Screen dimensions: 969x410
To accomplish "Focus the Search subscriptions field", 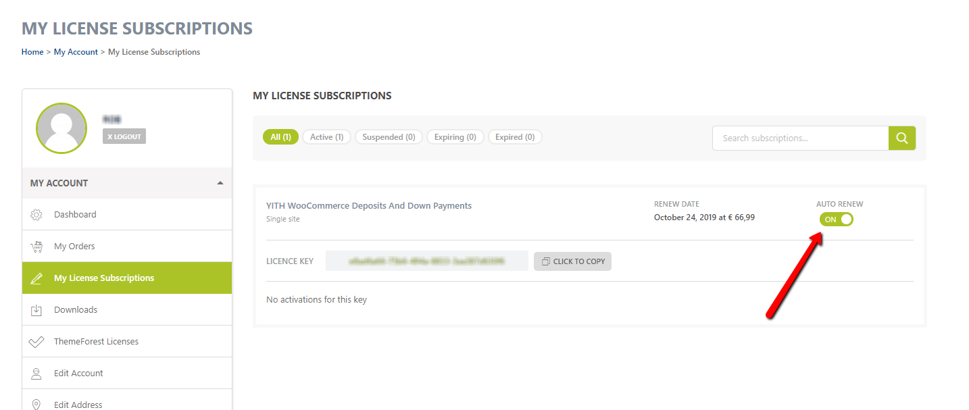I will (800, 138).
